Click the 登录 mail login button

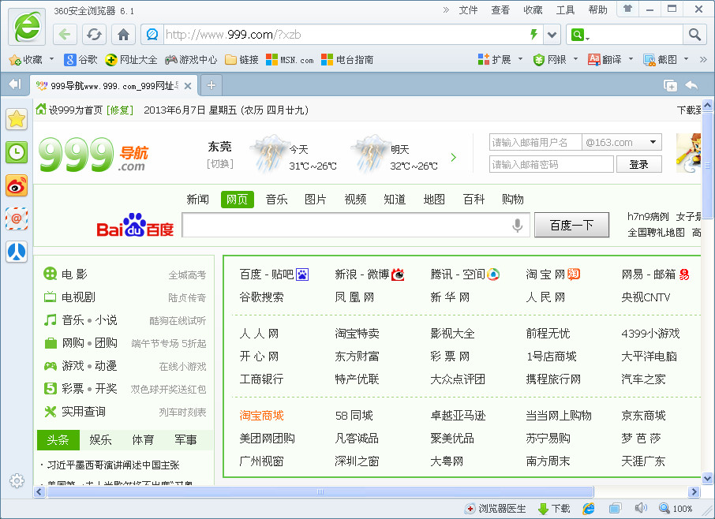coord(639,165)
